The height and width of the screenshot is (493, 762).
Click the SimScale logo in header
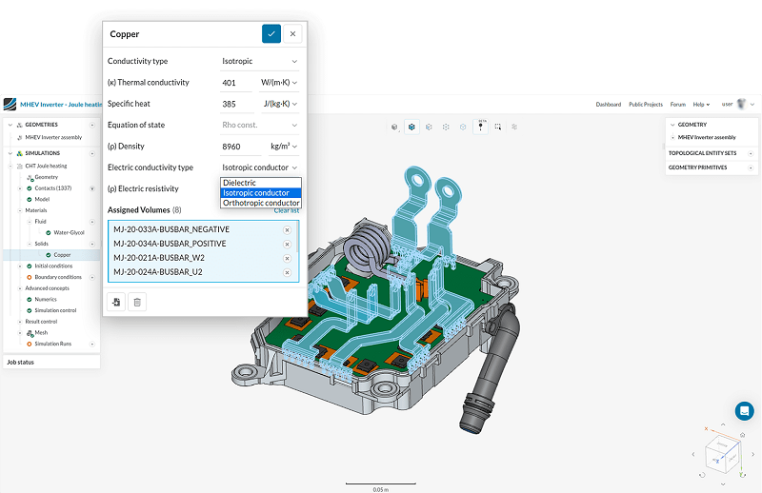tap(10, 104)
